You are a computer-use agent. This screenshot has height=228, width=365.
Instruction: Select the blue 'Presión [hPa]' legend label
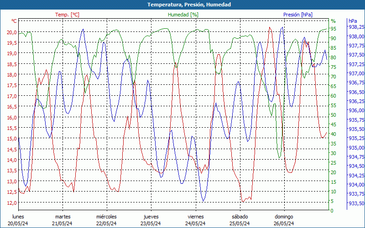pyautogui.click(x=298, y=15)
